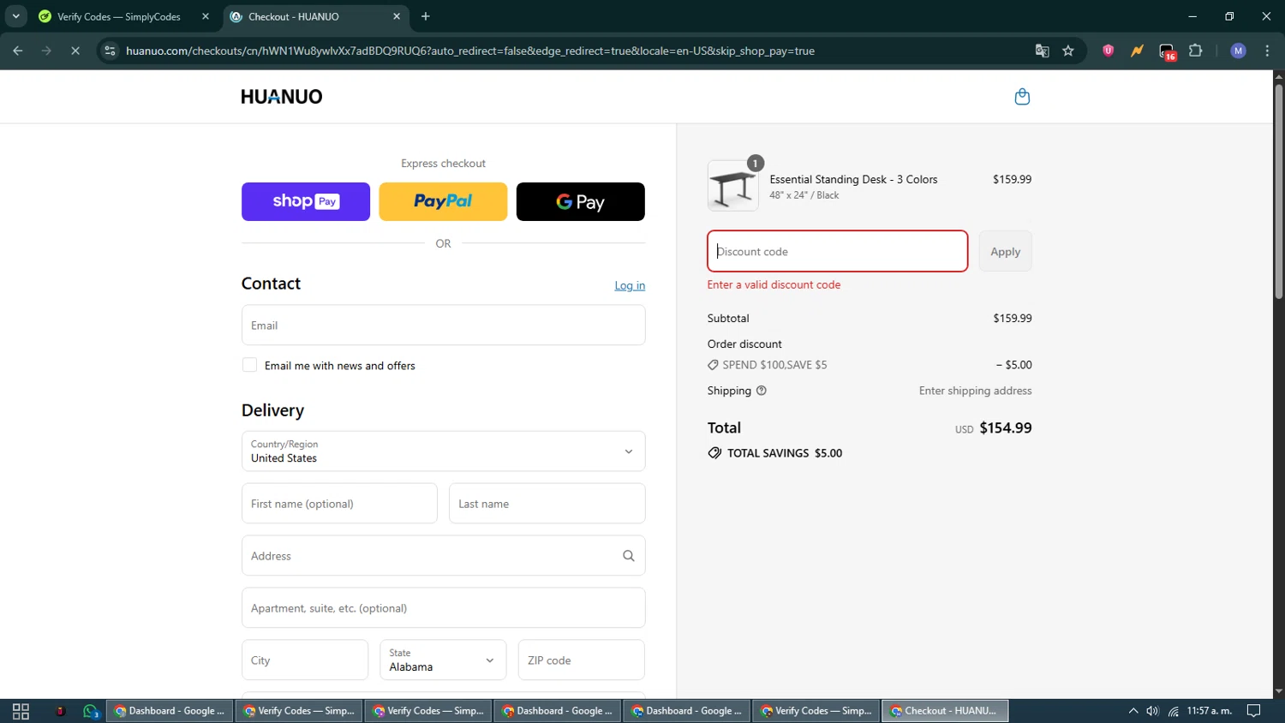Image resolution: width=1285 pixels, height=723 pixels.
Task: Open the State dropdown showing Alabama
Action: [443, 660]
